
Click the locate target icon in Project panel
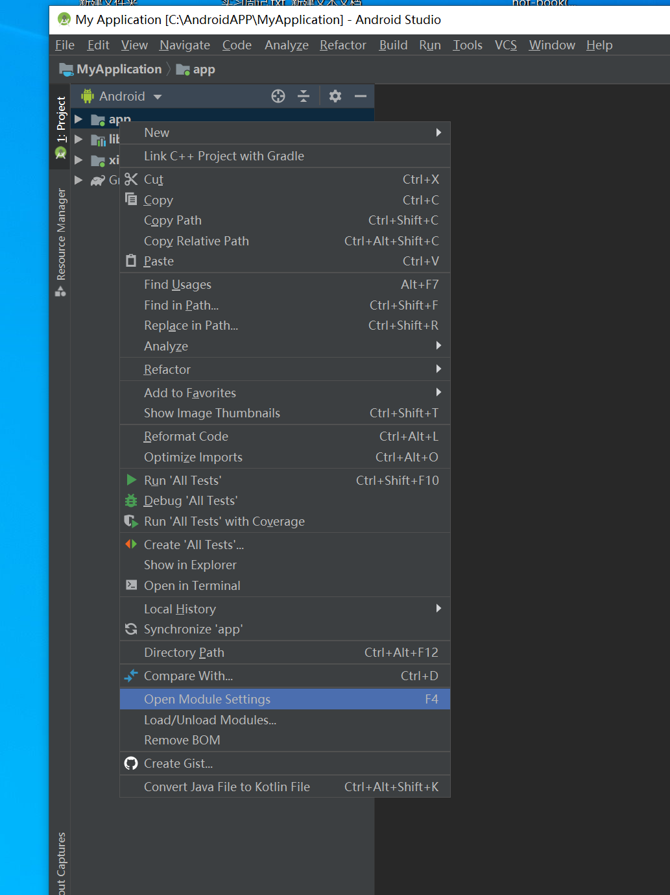(x=278, y=96)
